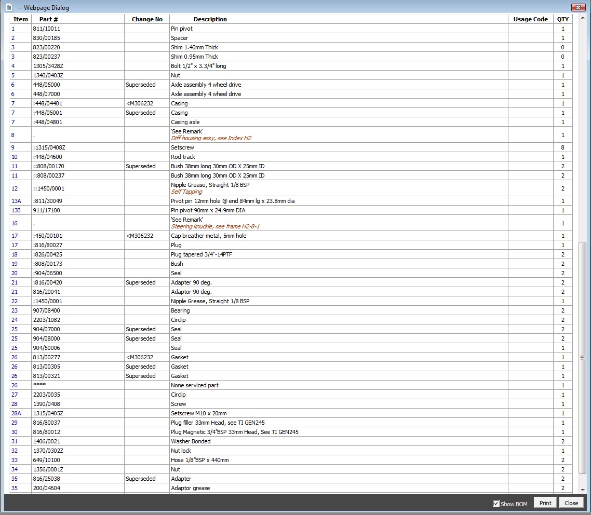The width and height of the screenshot is (591, 515).
Task: Select part number 1340/0403Z
Action: coord(48,75)
